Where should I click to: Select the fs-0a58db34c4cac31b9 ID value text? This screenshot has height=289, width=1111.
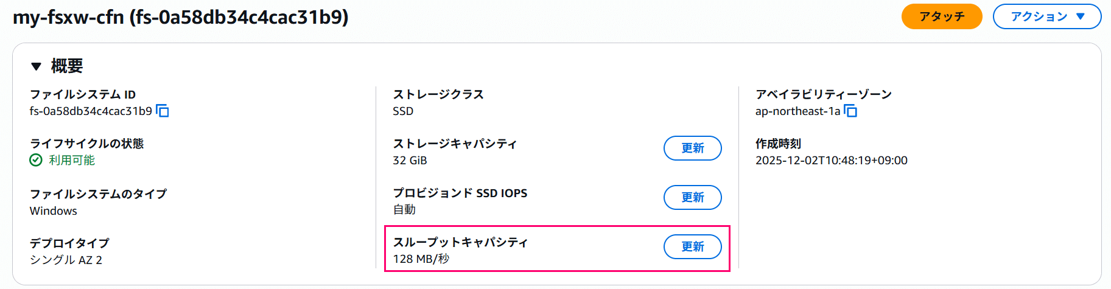pos(91,111)
